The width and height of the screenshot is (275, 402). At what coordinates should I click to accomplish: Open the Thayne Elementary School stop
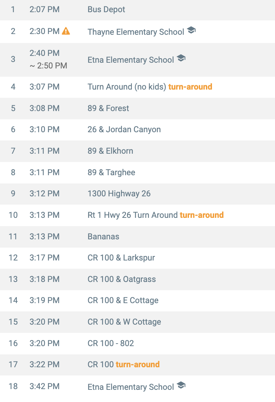click(136, 32)
